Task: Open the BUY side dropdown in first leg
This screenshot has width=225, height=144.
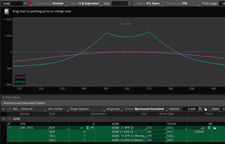Action: 59,128
